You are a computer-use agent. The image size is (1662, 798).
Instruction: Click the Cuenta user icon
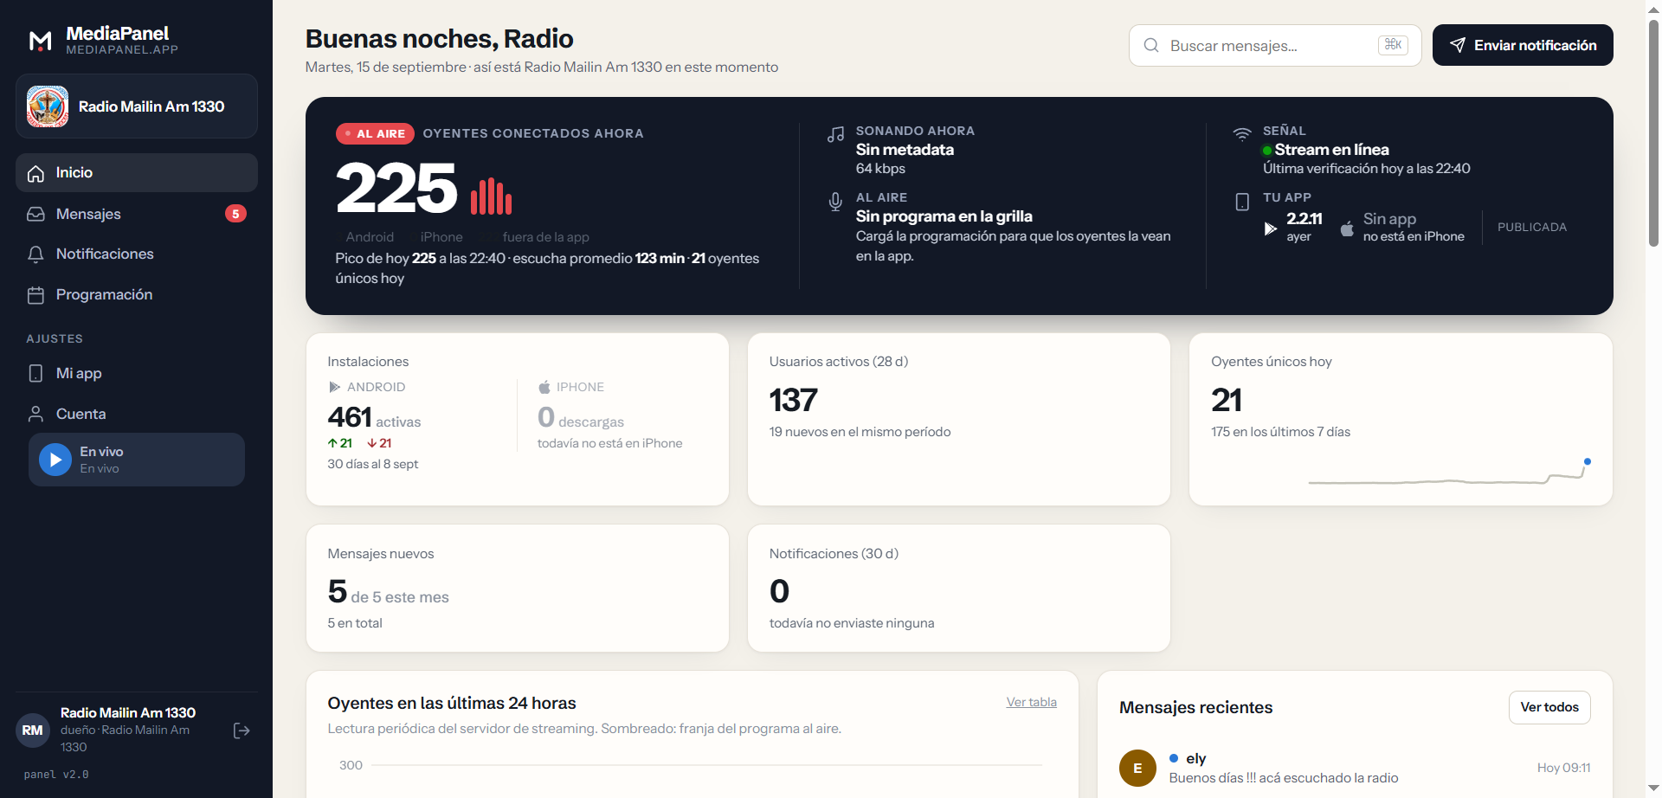pyautogui.click(x=35, y=414)
